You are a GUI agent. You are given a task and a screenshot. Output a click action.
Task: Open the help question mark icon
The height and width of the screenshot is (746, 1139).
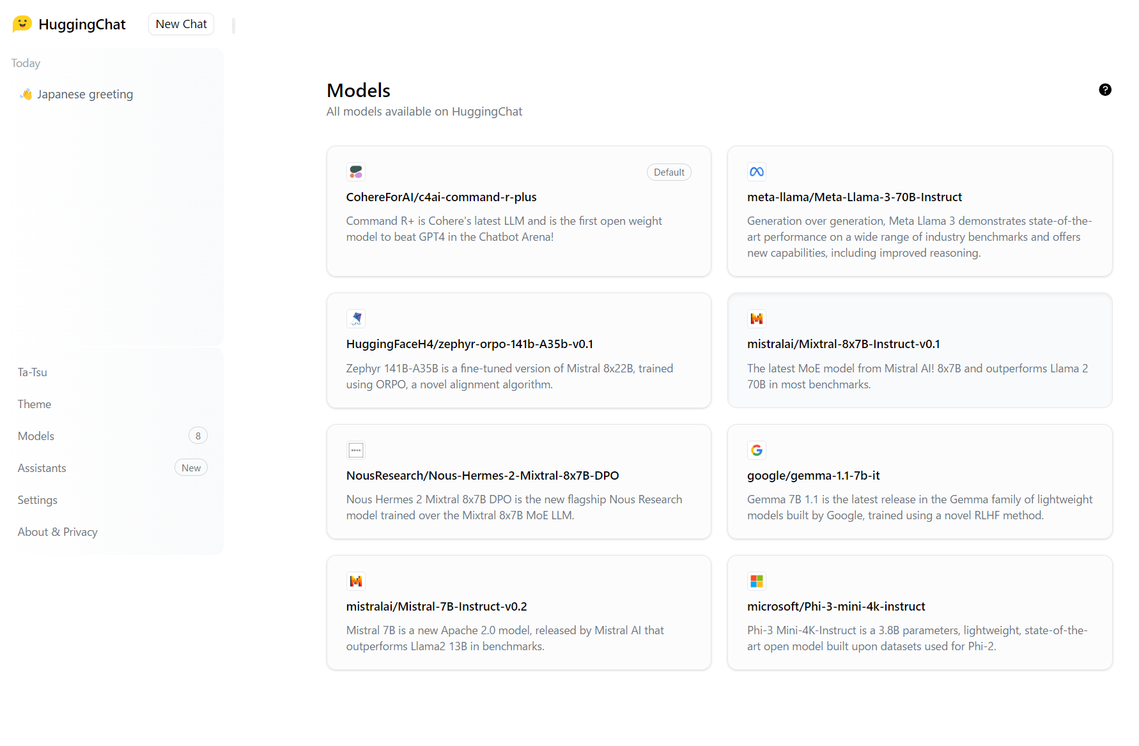pyautogui.click(x=1105, y=89)
